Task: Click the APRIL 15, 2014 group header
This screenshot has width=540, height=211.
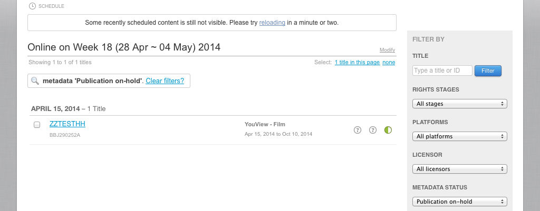Action: [x=55, y=109]
